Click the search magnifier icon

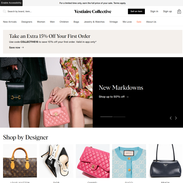[x=5, y=12]
